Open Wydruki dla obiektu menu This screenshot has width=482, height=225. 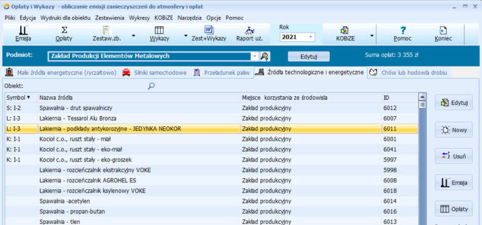(66, 17)
